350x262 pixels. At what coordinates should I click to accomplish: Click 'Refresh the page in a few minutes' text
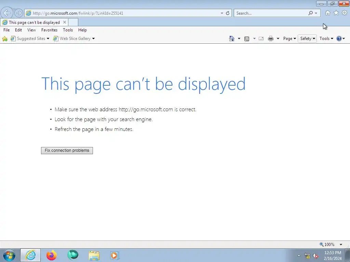pos(94,129)
